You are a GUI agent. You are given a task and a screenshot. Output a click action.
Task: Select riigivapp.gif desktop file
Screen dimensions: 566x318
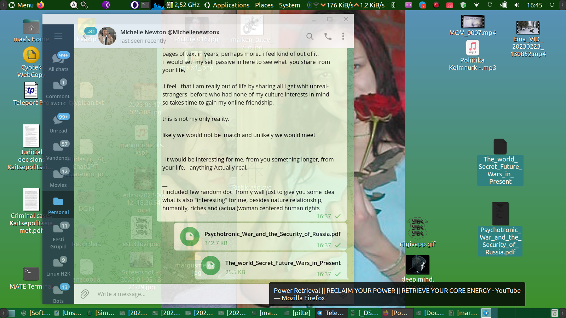pos(418,232)
